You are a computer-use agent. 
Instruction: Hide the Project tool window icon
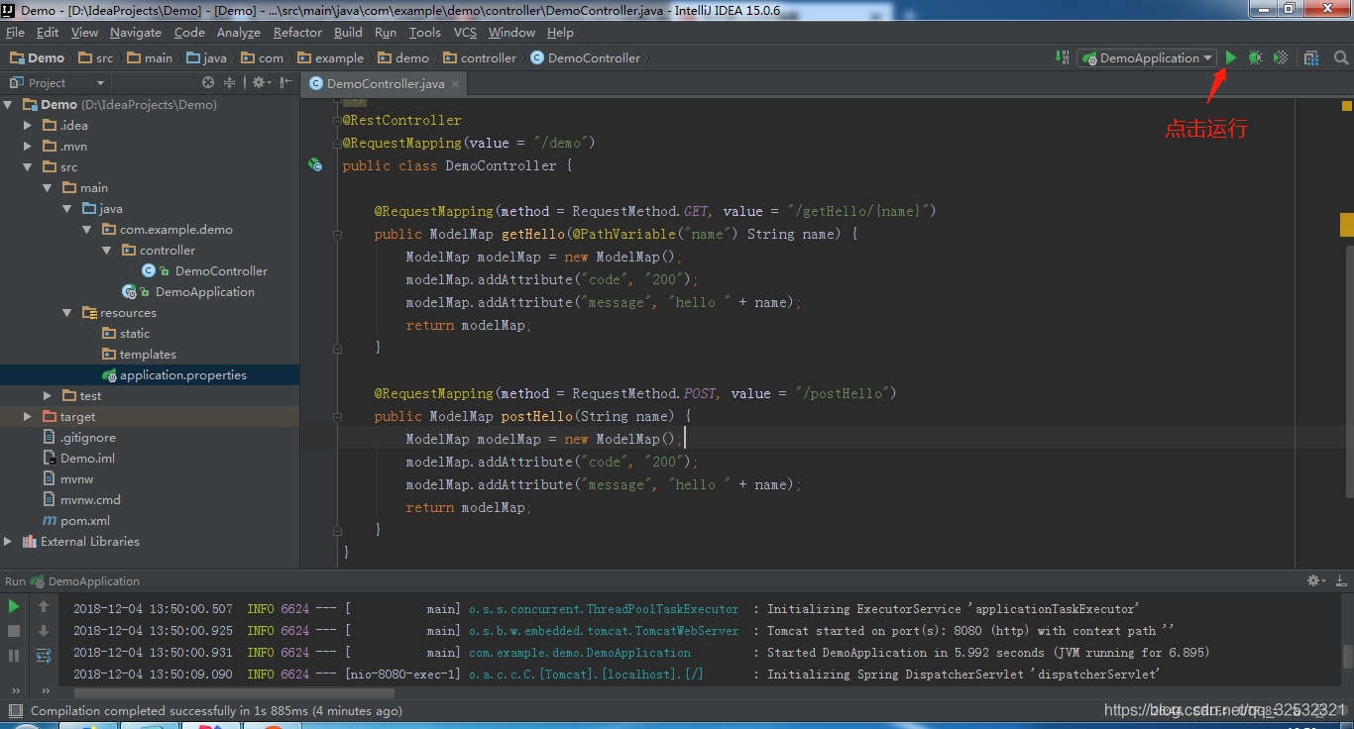[x=286, y=82]
